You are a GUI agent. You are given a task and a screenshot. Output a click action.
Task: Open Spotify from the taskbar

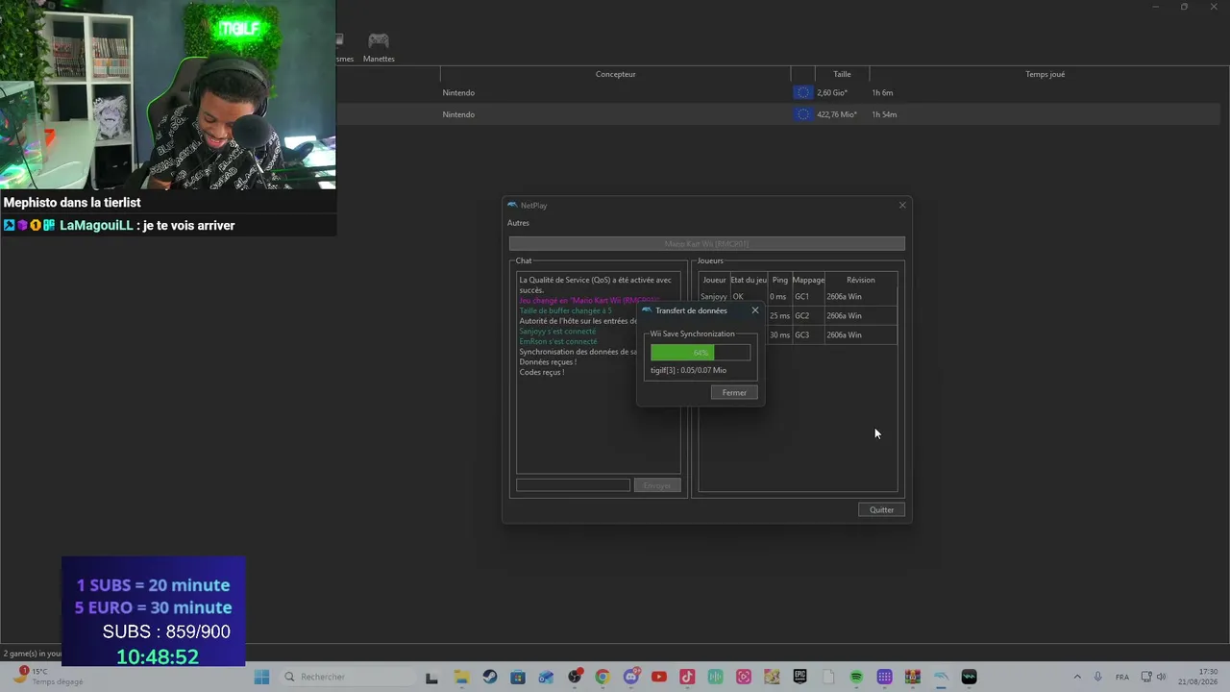pos(856,677)
